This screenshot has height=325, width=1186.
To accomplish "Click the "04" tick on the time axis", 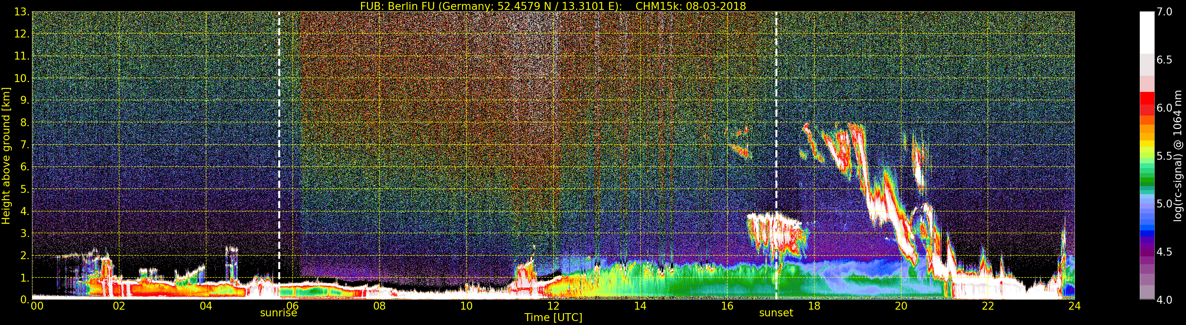I will (x=206, y=306).
